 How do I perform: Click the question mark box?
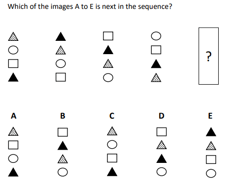208,56
